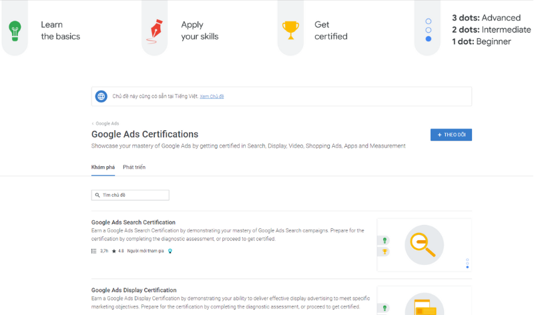Click the red pen Apply your skills icon
Viewport: 534px width, 315px height.
click(155, 31)
